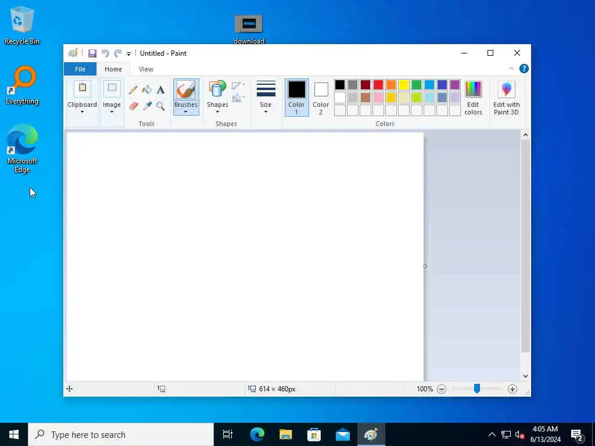The image size is (595, 446).
Task: Click the vertical scrollbar up arrow
Action: point(525,135)
